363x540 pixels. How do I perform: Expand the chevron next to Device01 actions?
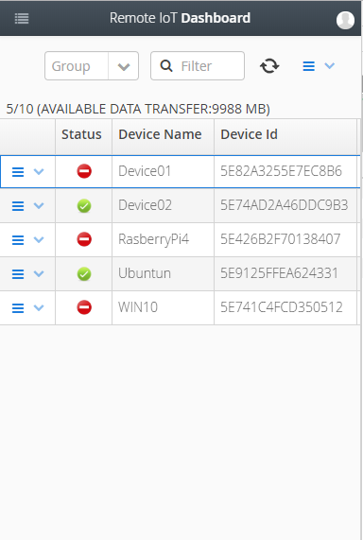pos(39,171)
